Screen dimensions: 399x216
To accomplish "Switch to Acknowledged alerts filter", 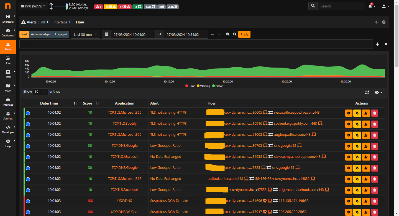I will click(41, 34).
